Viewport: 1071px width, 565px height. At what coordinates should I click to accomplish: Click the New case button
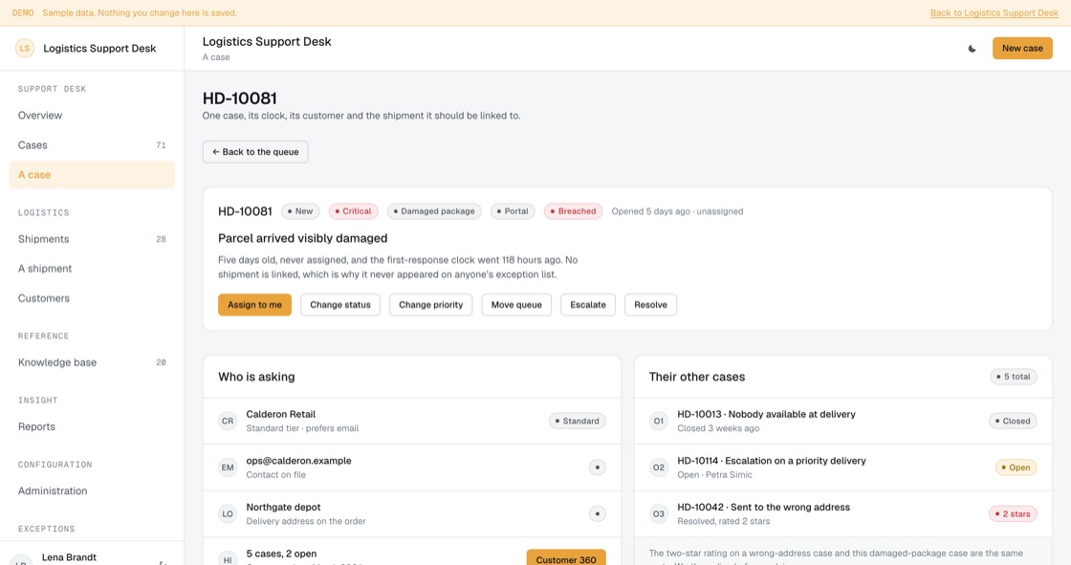(x=1022, y=49)
